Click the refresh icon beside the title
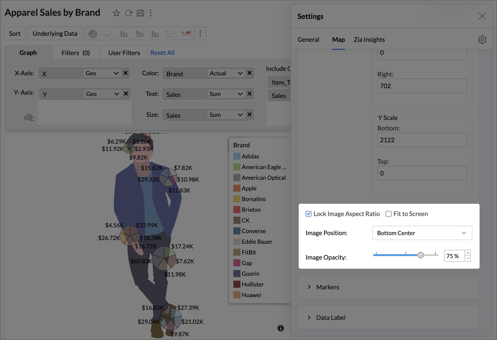Viewport: 497px width, 340px height. pyautogui.click(x=129, y=13)
